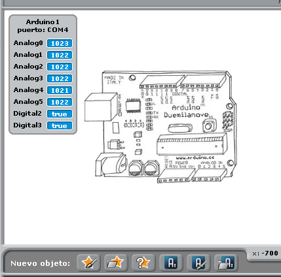Click the puerto: COM4 port label
The width and height of the screenshot is (281, 277).
(43, 30)
